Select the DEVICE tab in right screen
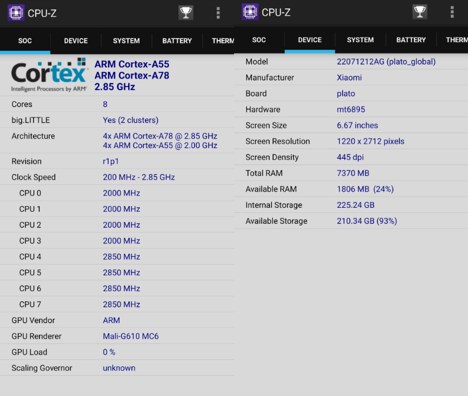This screenshot has height=396, width=468. [x=310, y=40]
